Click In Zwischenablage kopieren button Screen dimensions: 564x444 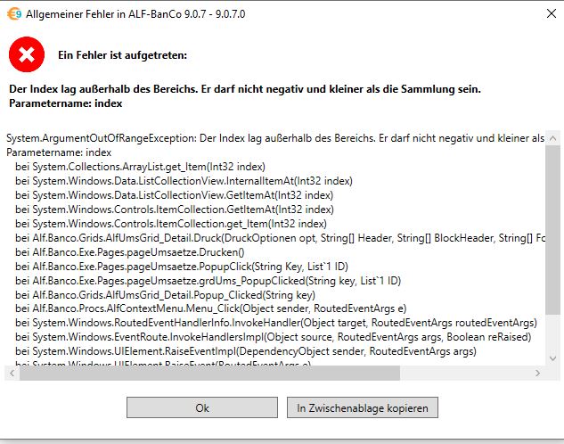(x=363, y=407)
